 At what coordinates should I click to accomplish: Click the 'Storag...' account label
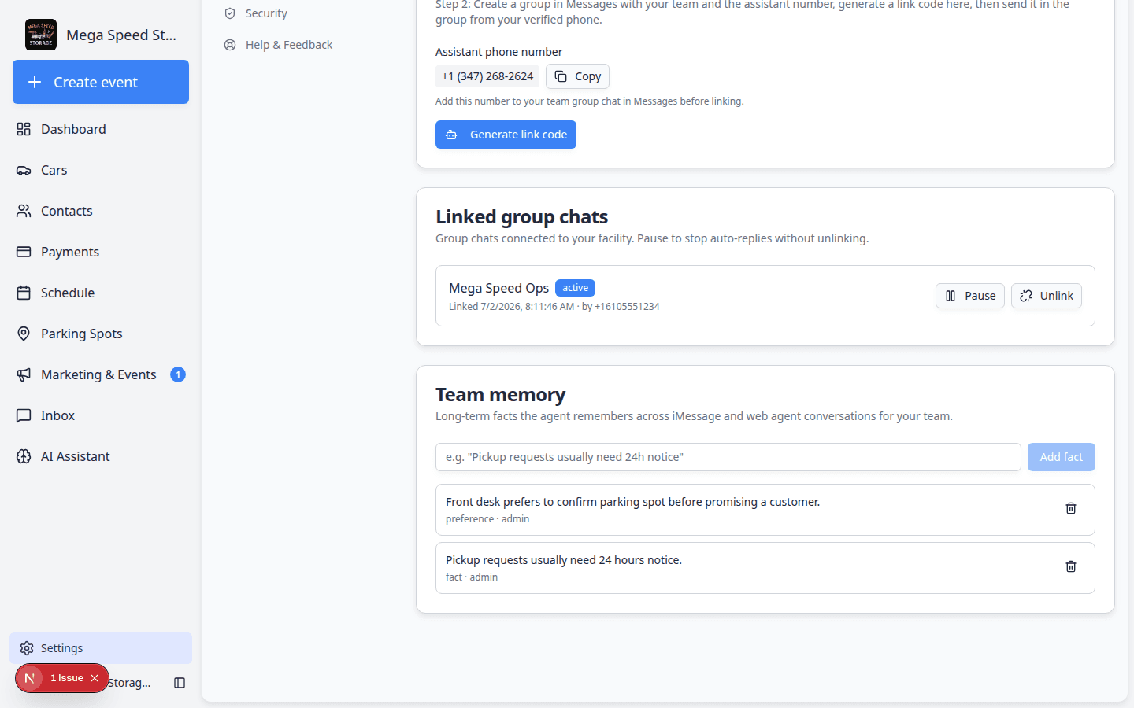129,683
